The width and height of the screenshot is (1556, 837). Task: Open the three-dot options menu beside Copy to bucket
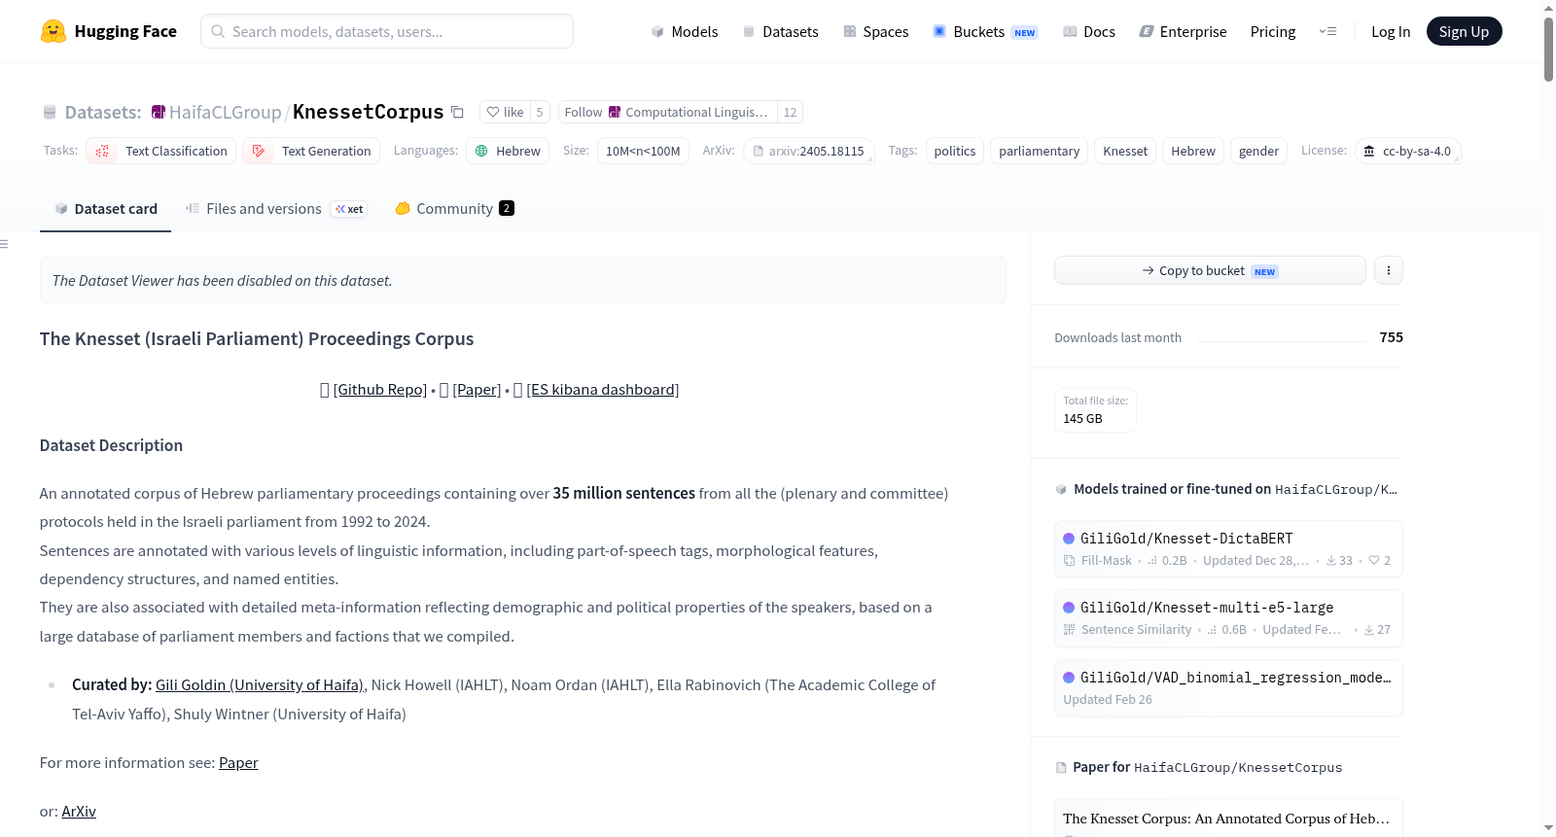[x=1389, y=270]
